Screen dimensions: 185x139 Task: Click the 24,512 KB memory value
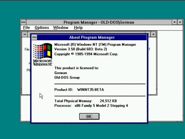(108, 101)
